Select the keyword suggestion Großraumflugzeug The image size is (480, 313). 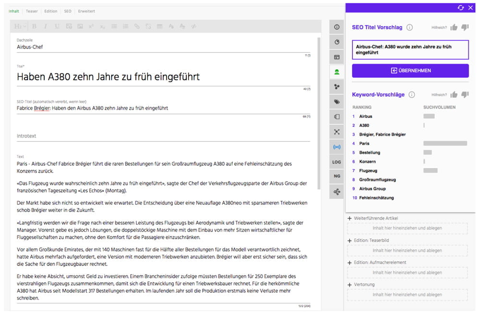click(377, 179)
